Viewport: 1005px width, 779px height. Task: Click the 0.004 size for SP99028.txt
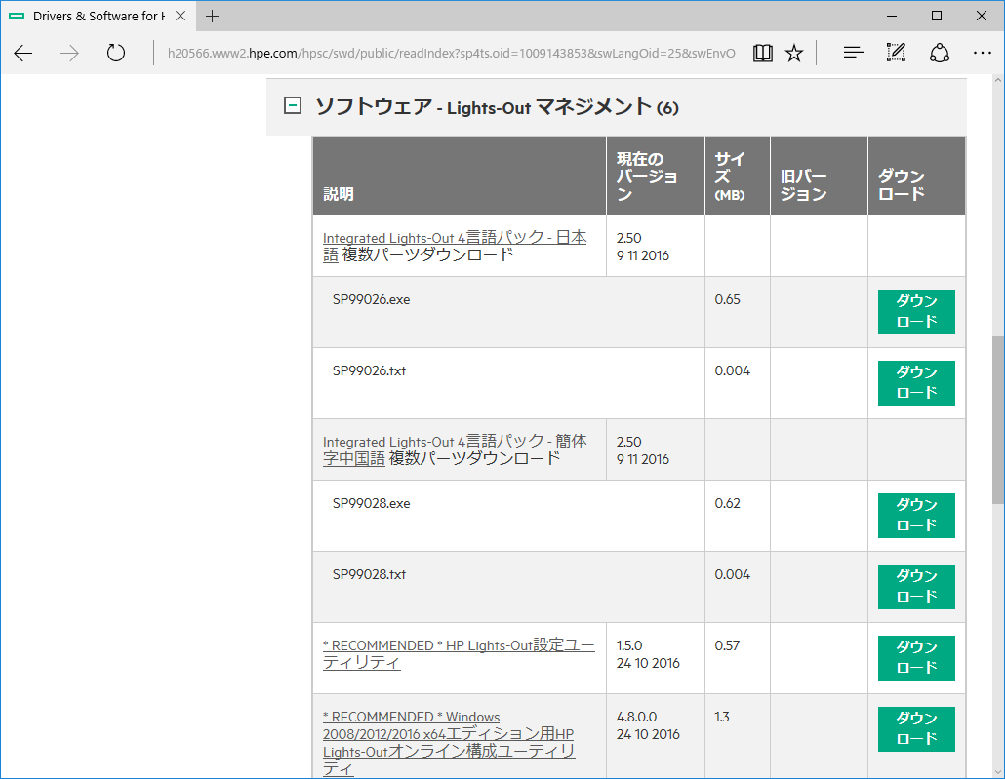pos(733,574)
